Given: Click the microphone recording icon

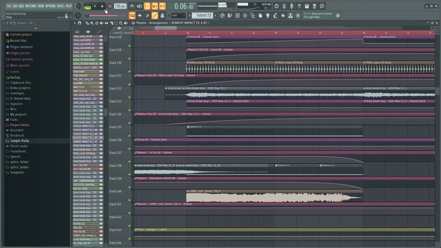Looking at the screenshot, I should coord(291,6).
